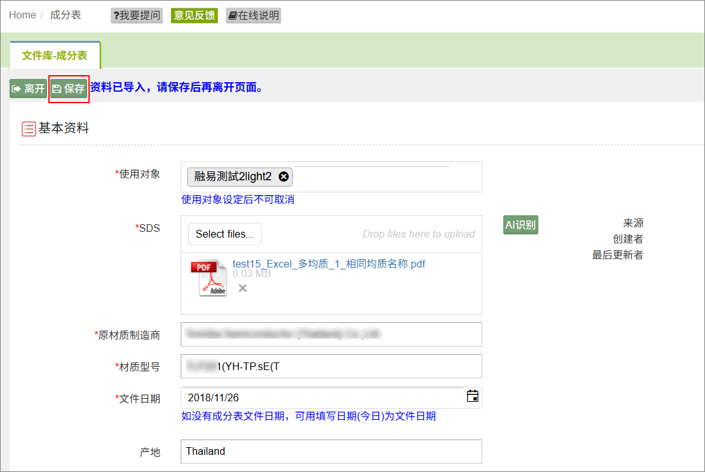Click the 使用对象 selection box
705x472 pixels.
pos(332,177)
